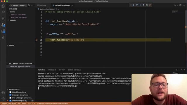
Task: Open the errors and warnings count in status bar
Action: pos(31,104)
